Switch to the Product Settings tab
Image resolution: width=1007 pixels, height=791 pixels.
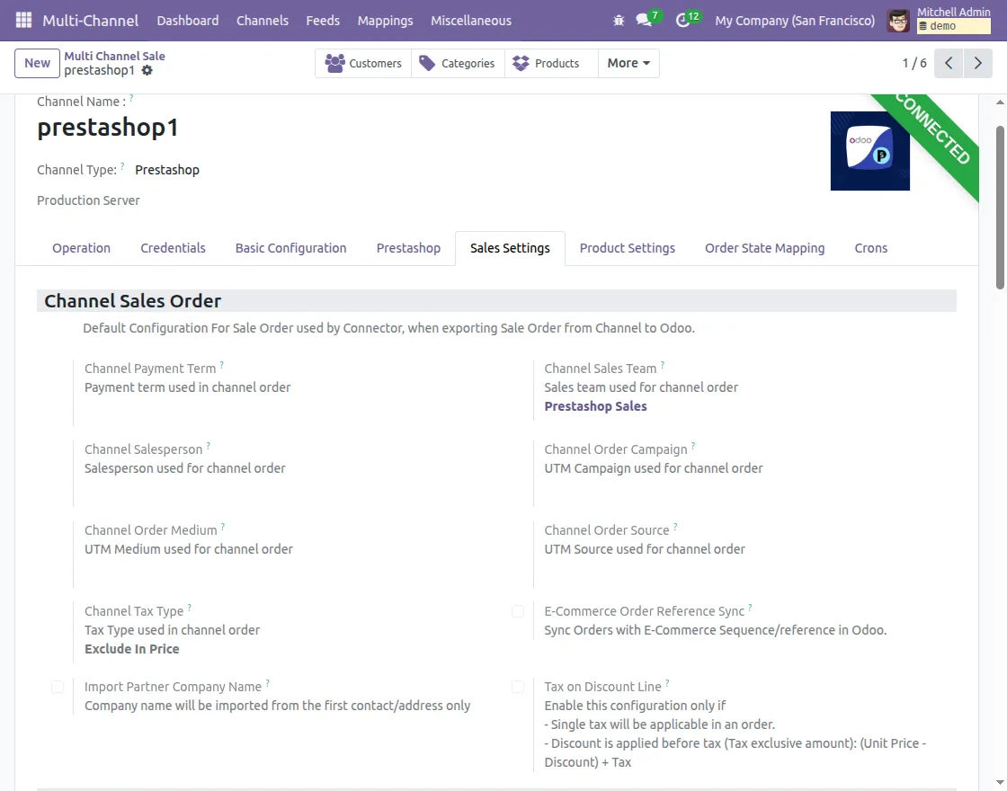(627, 248)
